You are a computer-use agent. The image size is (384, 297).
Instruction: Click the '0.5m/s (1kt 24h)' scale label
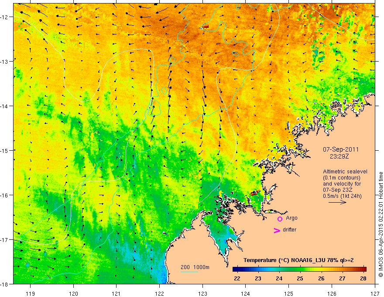coord(342,196)
